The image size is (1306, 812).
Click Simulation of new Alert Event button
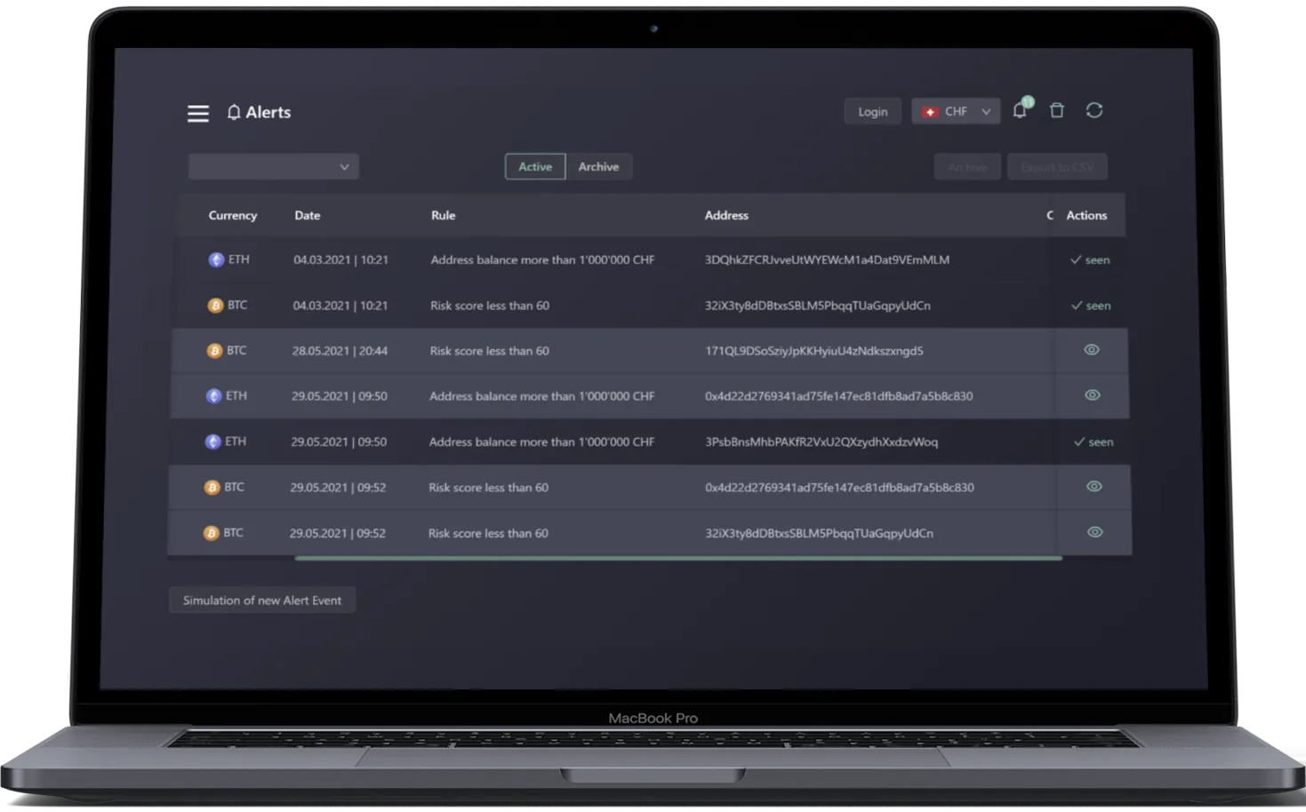[262, 601]
